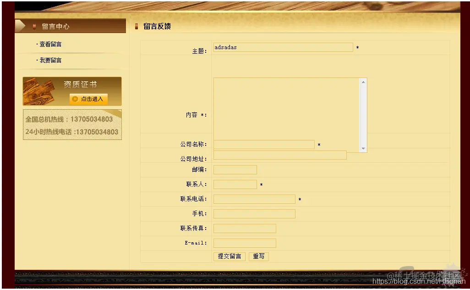Viewport: 470px width, 290px height.
Task: Reset the form with 重写 button
Action: pyautogui.click(x=259, y=257)
